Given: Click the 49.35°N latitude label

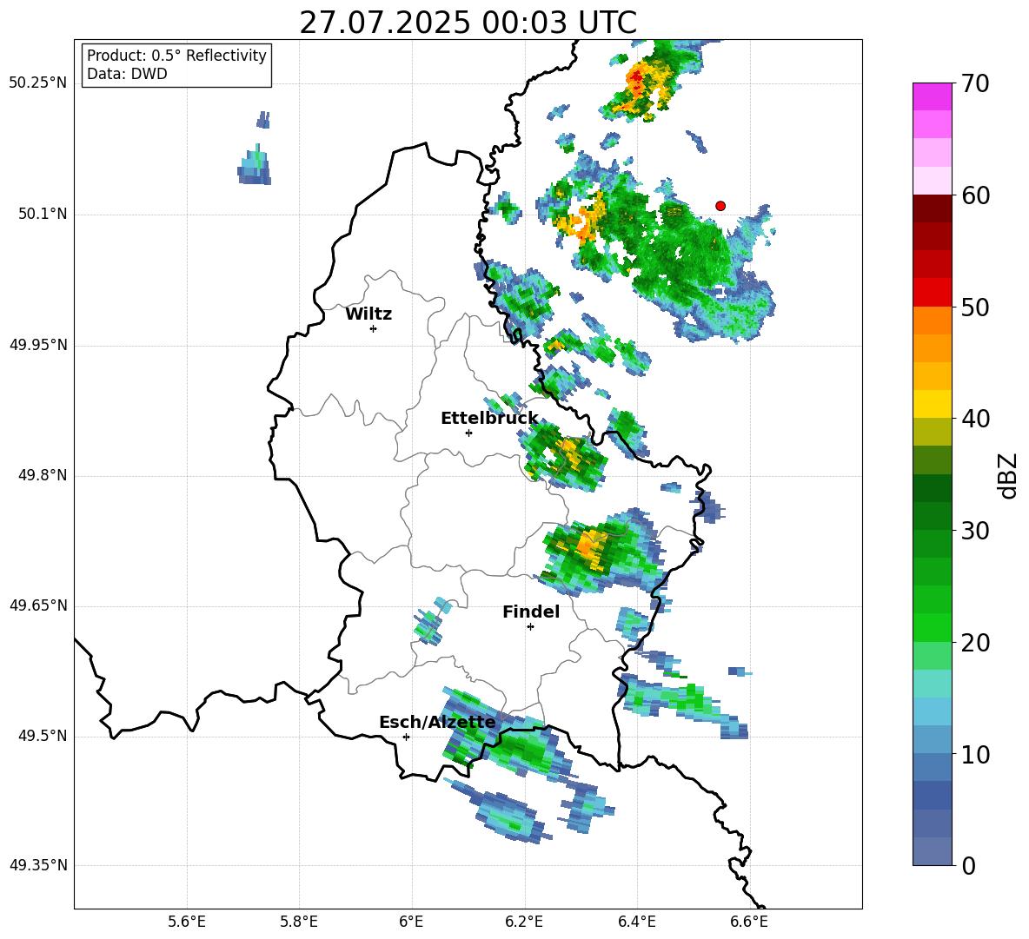Looking at the screenshot, I should (x=38, y=865).
